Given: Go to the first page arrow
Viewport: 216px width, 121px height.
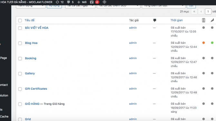Looking at the screenshot, I should [x=194, y=12].
